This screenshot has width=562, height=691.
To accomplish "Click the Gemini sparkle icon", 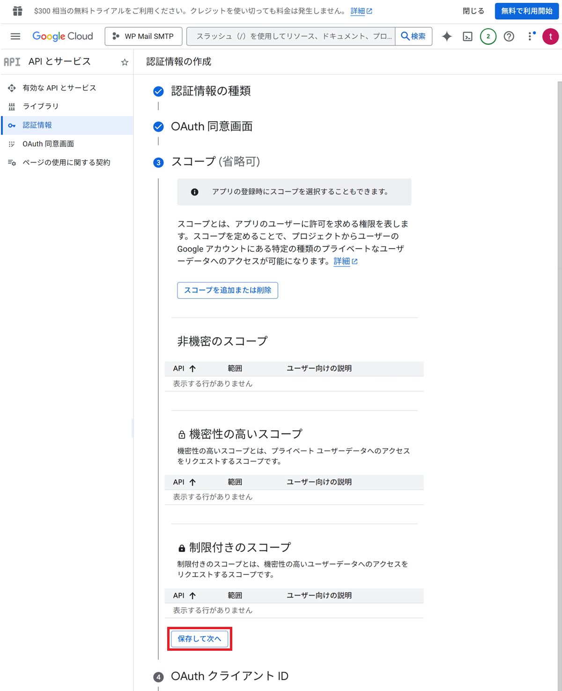I will (x=447, y=36).
